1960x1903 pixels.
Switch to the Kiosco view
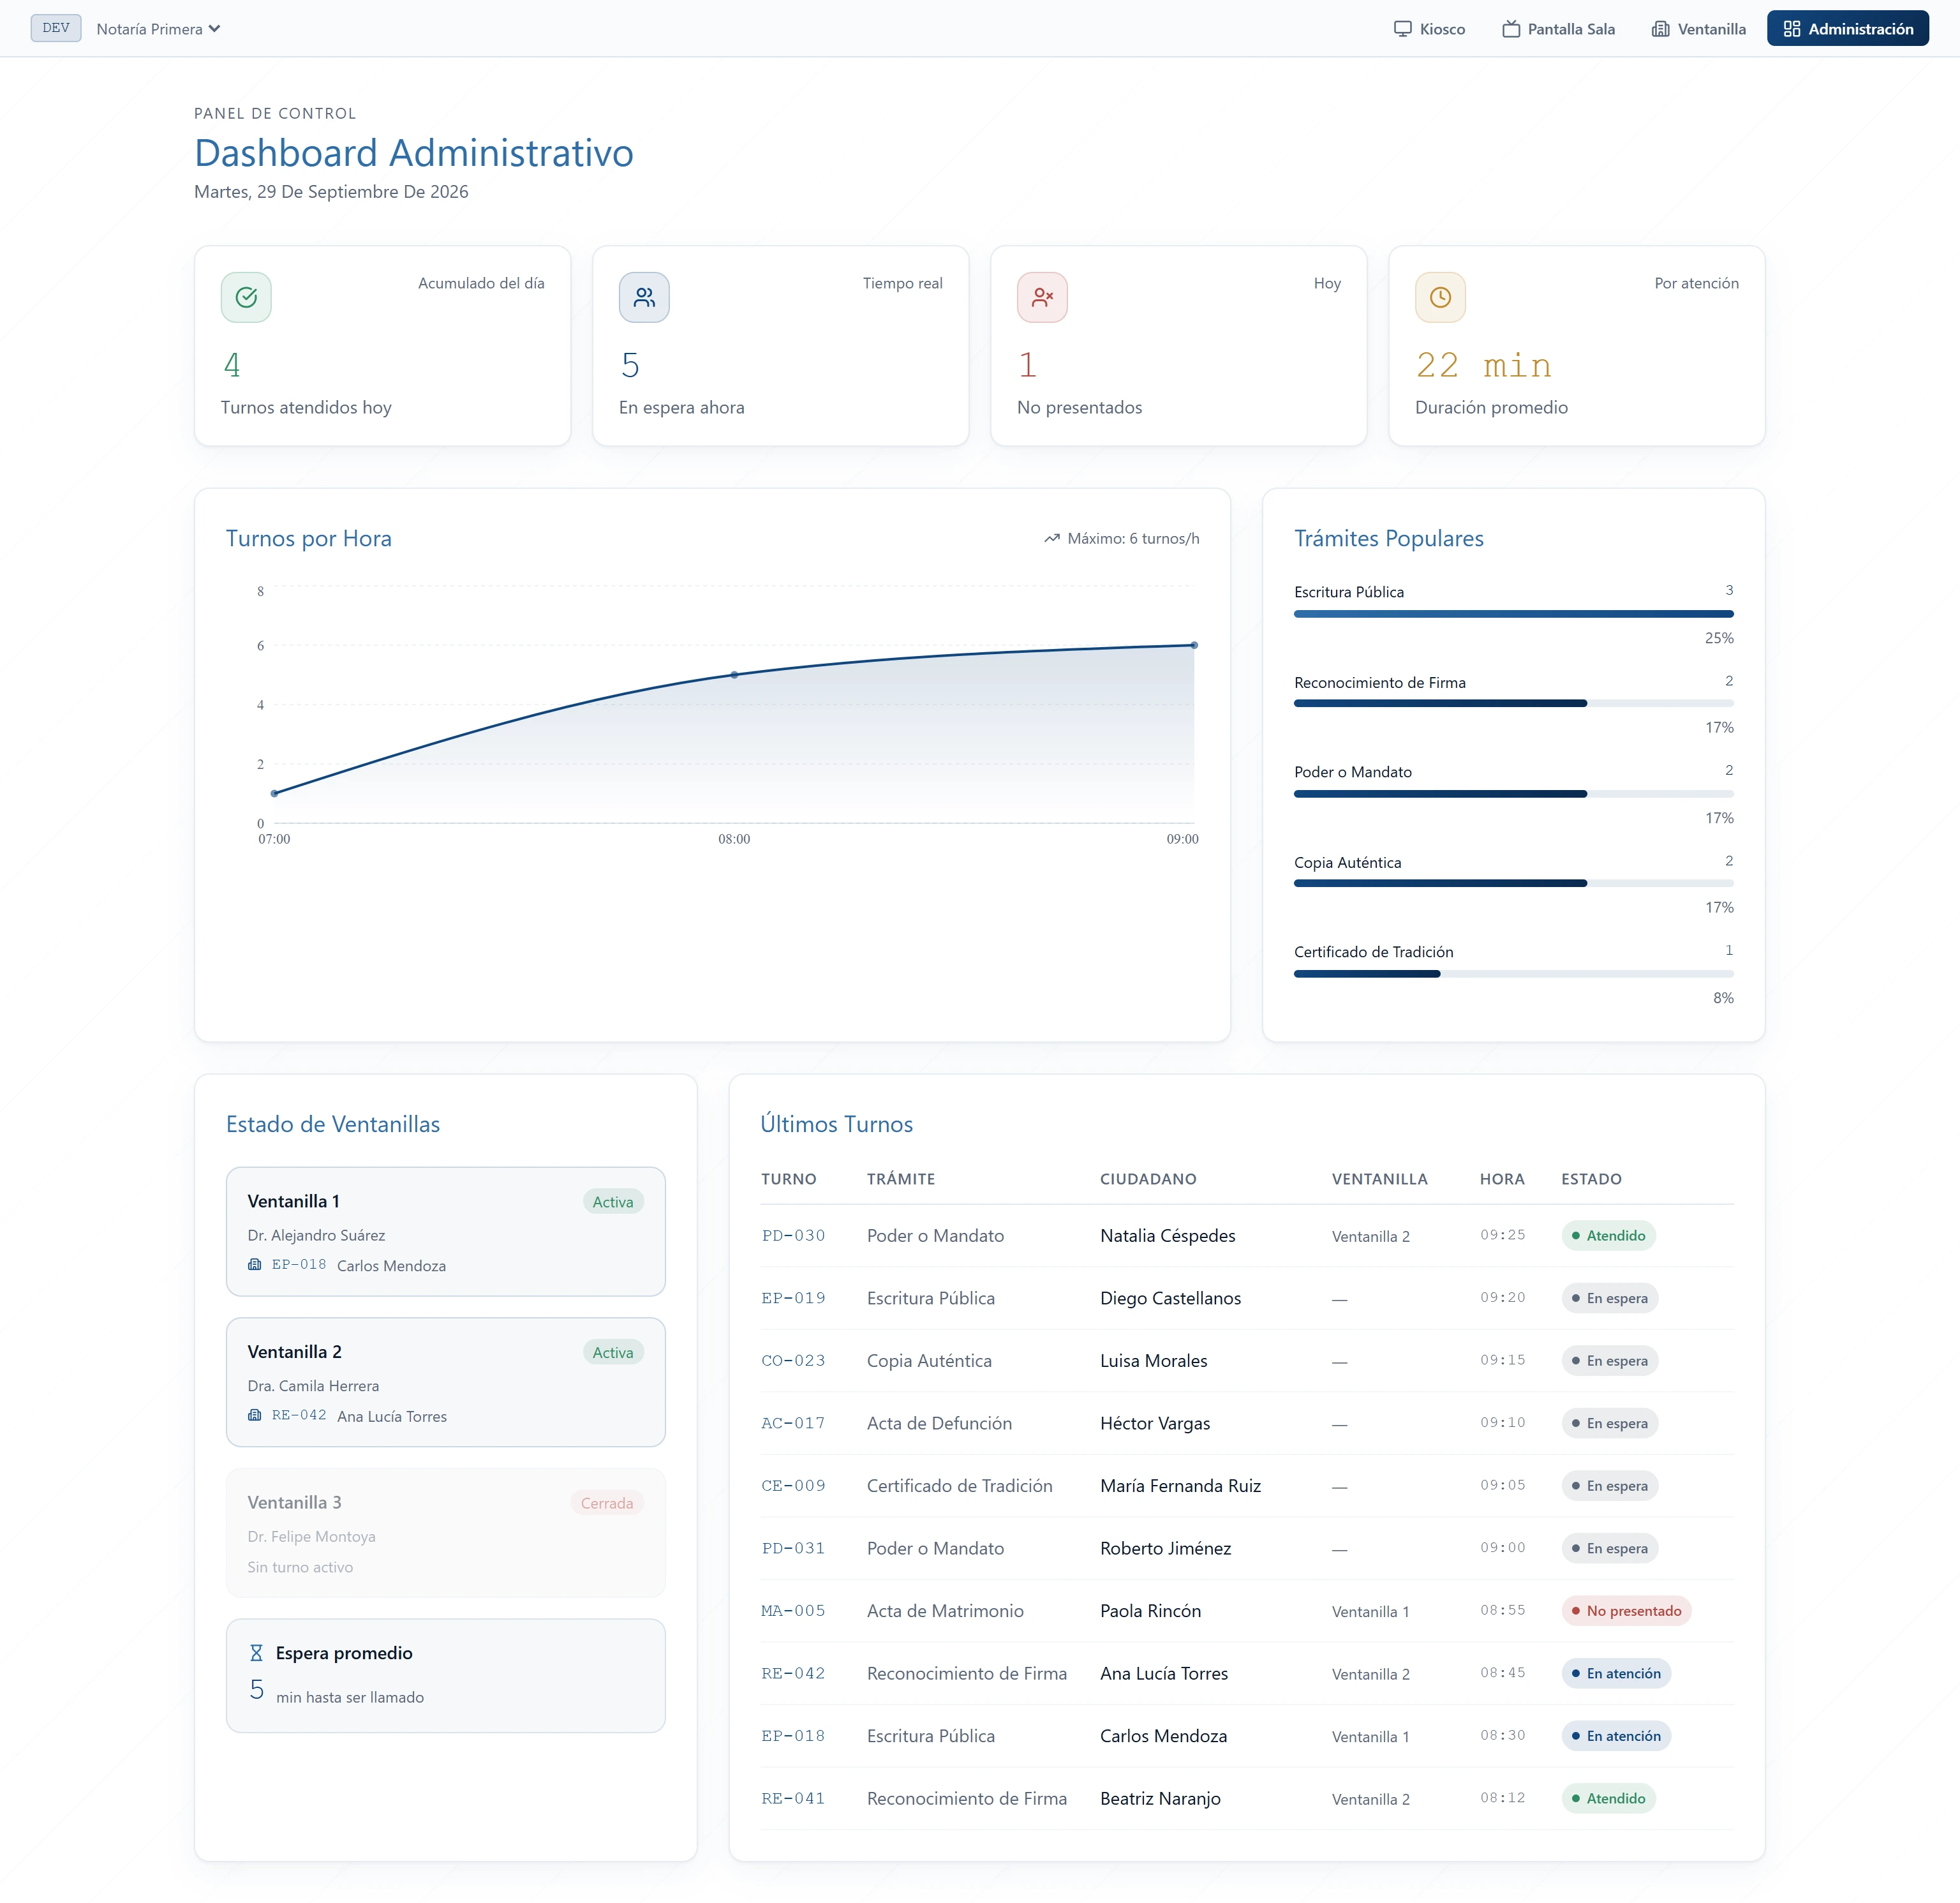tap(1429, 29)
